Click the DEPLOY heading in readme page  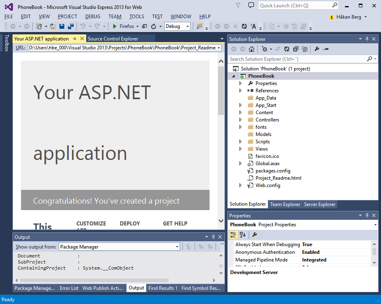[130, 223]
